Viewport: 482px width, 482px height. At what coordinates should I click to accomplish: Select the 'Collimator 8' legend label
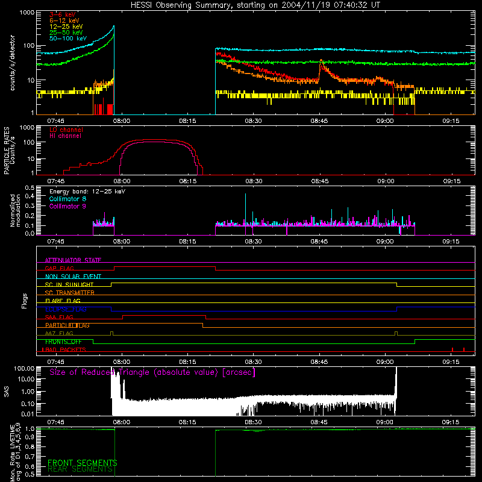tap(67, 199)
